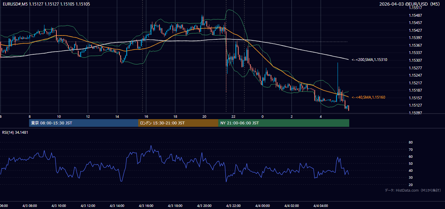Click price axis value 1.15457
The image size is (445, 209).
click(x=415, y=23)
